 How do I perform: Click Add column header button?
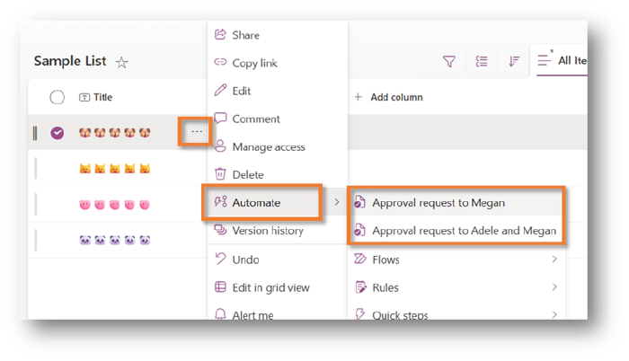389,97
